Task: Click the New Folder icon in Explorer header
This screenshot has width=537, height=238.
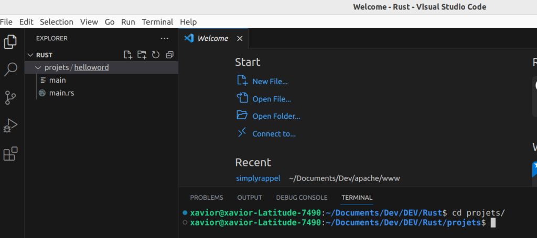Action: tap(142, 54)
